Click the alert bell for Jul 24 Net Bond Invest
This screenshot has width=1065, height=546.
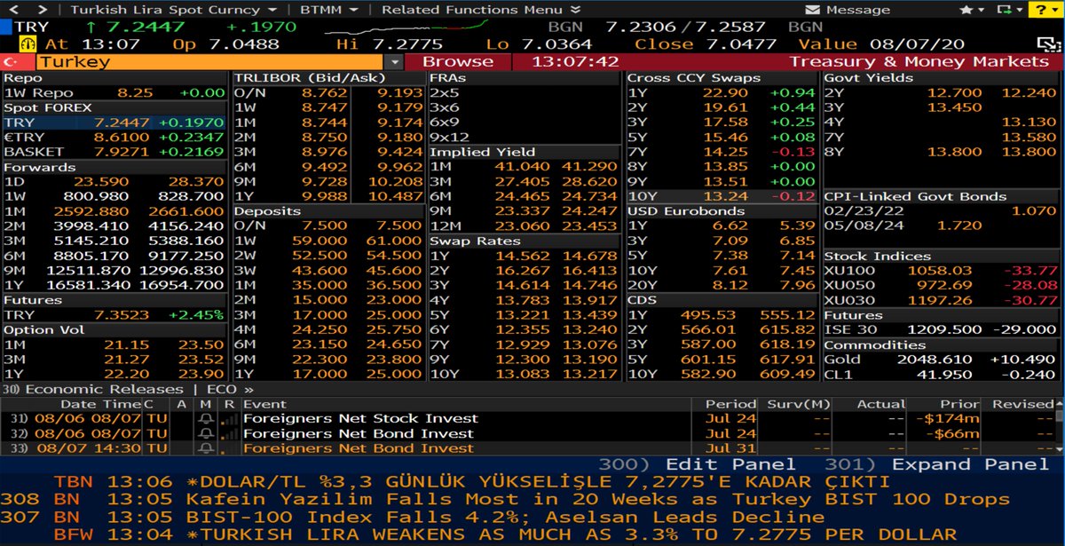(x=207, y=434)
